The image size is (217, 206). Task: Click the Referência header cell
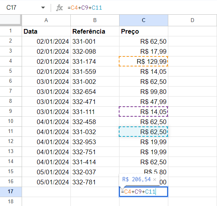(95, 31)
